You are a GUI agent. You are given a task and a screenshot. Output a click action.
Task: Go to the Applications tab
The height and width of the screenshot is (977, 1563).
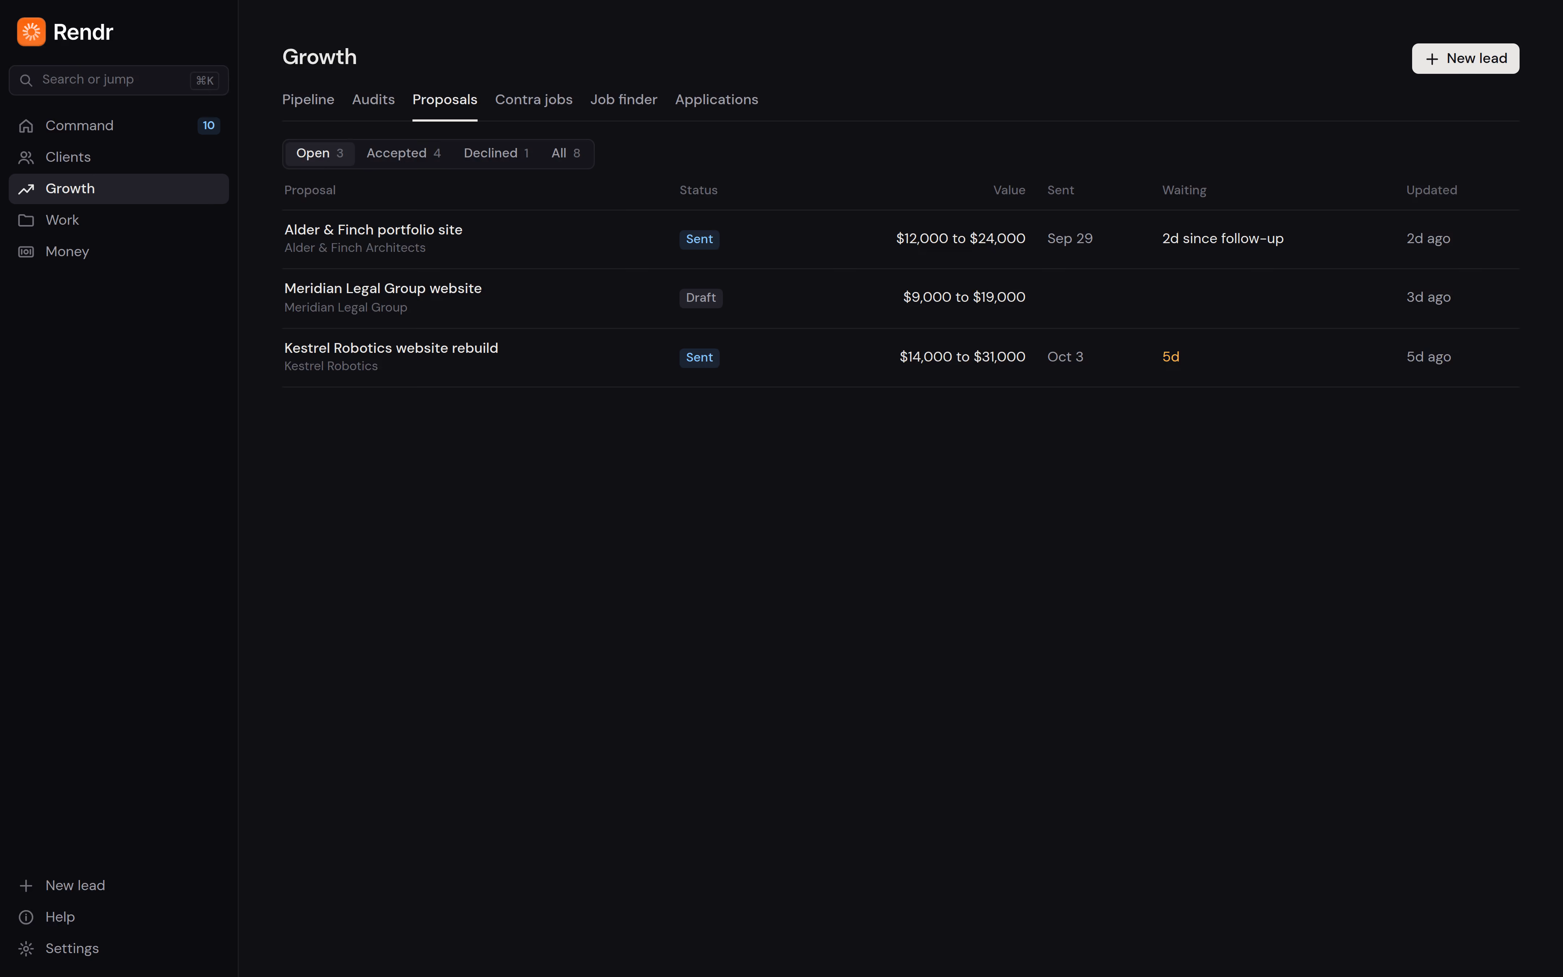716,100
